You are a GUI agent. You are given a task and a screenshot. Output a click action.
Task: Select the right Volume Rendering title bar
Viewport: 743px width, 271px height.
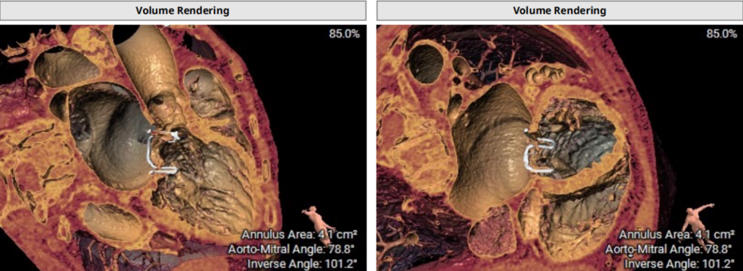pos(559,10)
